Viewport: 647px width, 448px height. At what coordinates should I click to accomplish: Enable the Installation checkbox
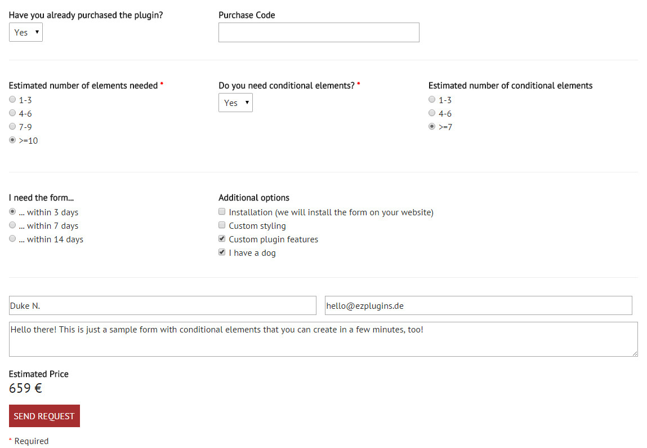pos(222,212)
